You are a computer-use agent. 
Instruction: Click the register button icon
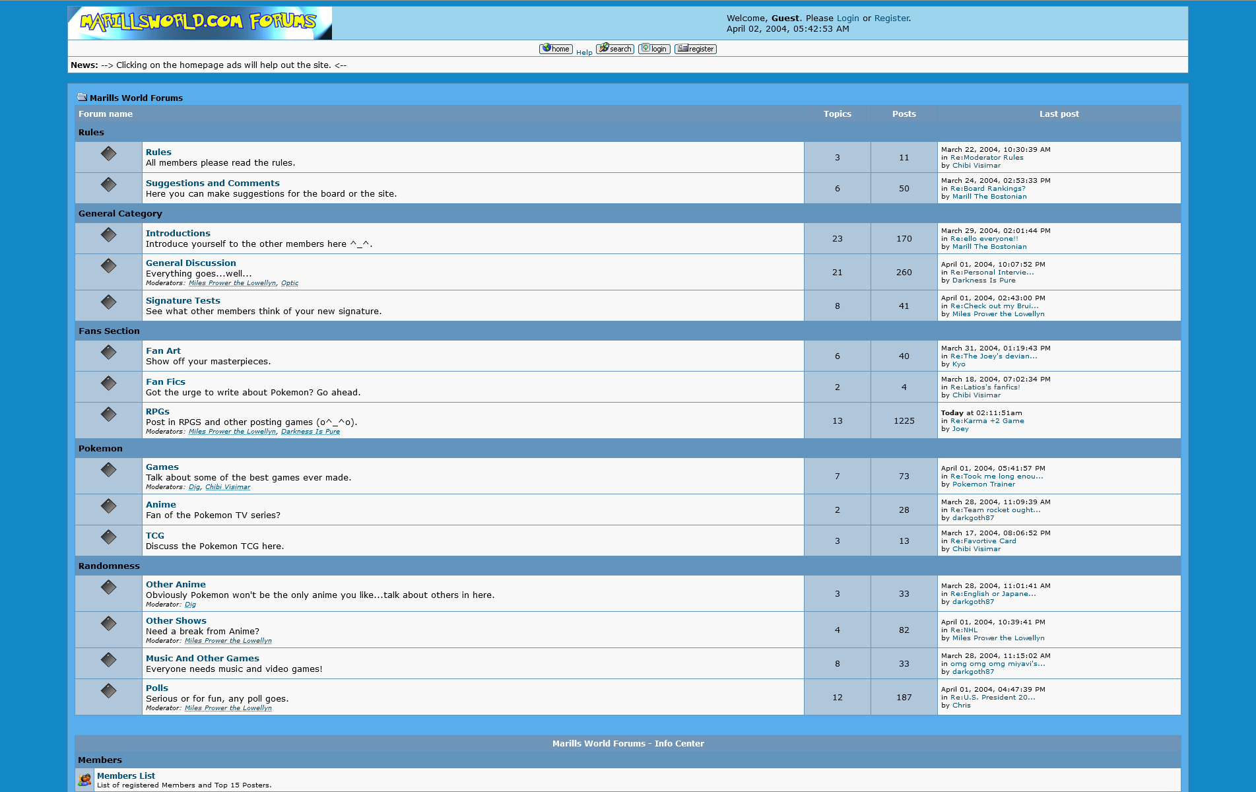696,49
